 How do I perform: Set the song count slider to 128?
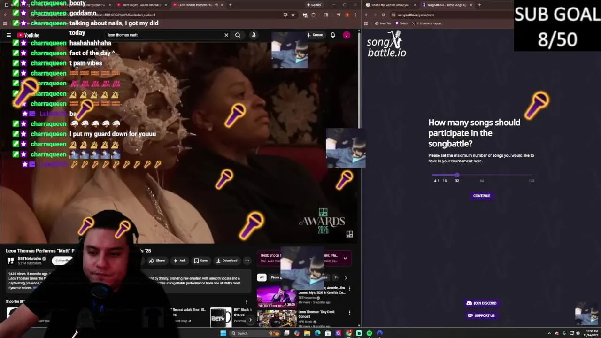point(531,180)
